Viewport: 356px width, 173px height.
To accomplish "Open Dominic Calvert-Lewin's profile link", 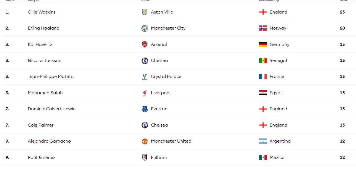I will coord(51,109).
